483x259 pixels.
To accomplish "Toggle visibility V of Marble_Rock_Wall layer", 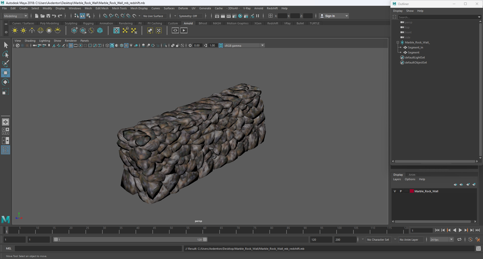I will 395,191.
